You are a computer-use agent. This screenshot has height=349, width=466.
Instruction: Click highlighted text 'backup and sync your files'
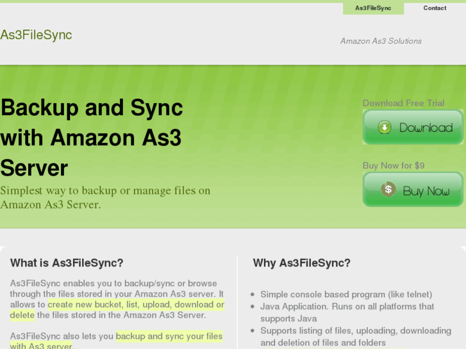tap(169, 336)
